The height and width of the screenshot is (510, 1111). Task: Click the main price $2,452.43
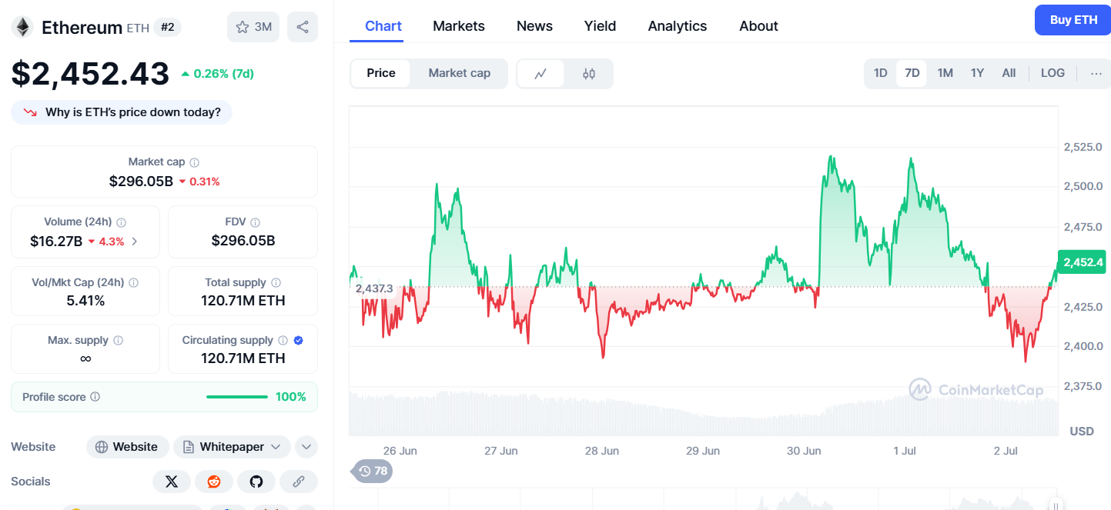[x=90, y=73]
